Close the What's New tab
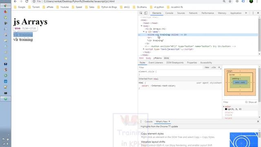Screen dimensions: 261x147 (169, 121)
